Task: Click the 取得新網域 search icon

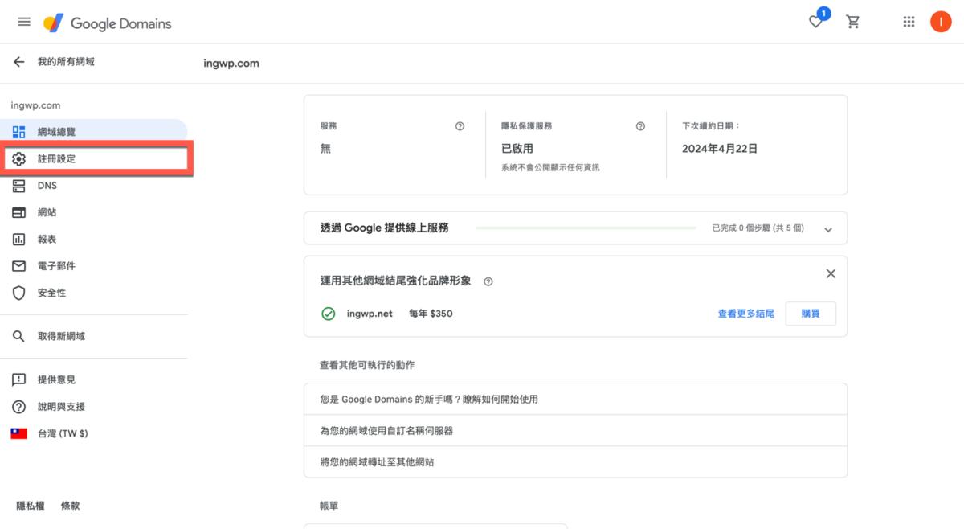Action: 19,336
